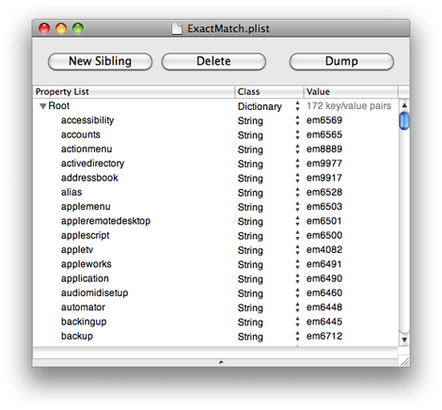Click the Delete button
Screen dimensions: 442x410
(213, 61)
